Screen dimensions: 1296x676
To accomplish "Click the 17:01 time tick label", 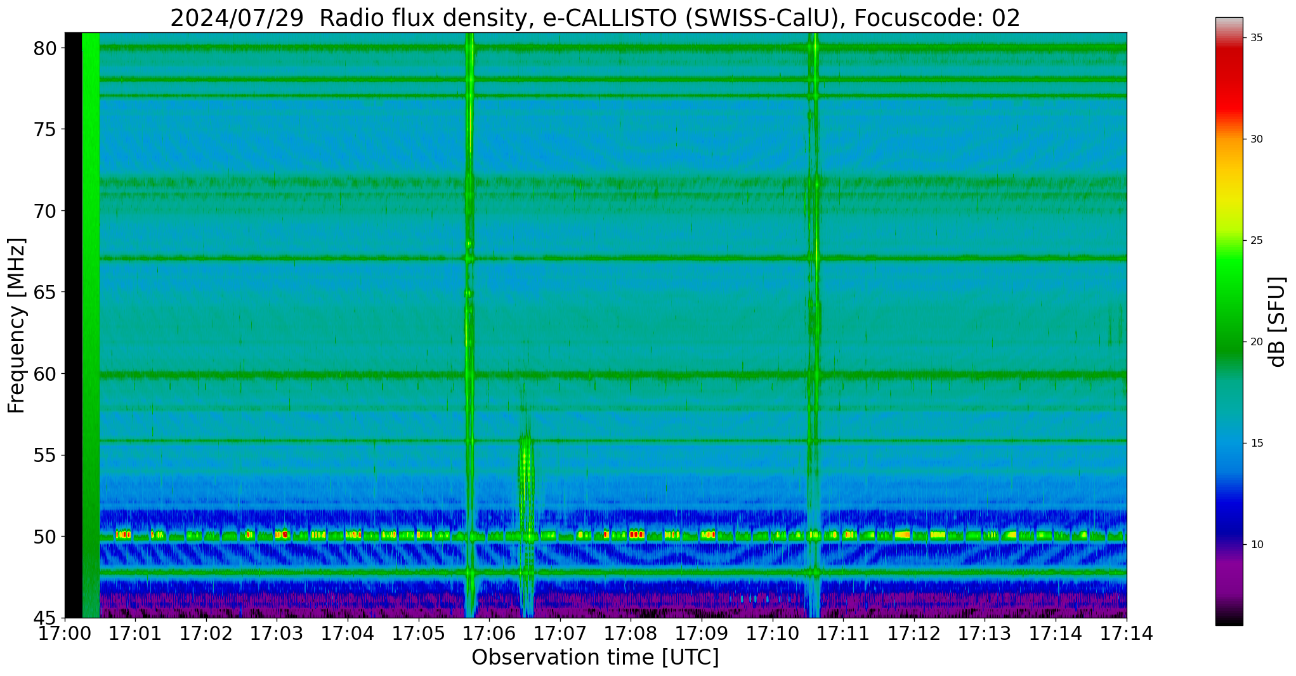I will 136,633.
